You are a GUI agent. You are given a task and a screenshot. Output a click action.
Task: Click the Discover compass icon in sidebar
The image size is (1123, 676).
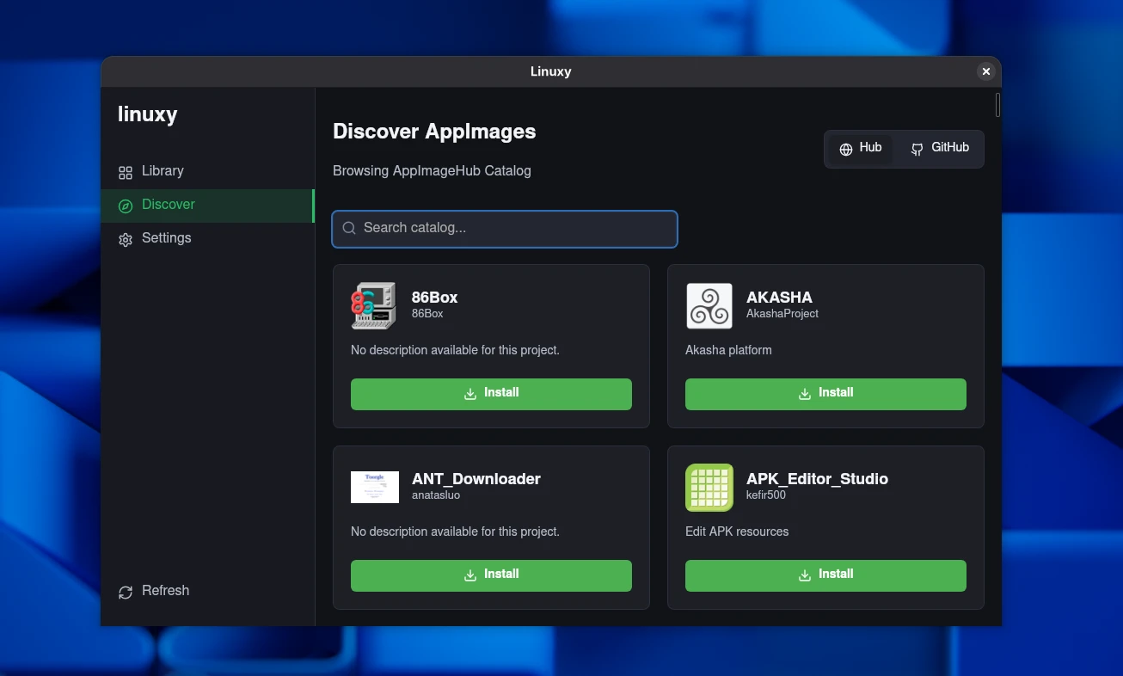pos(126,206)
